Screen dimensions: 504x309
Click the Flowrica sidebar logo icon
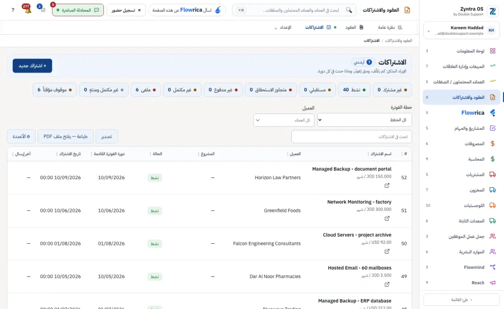[x=492, y=112]
